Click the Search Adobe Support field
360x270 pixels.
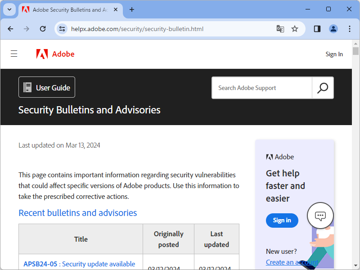[x=262, y=88]
